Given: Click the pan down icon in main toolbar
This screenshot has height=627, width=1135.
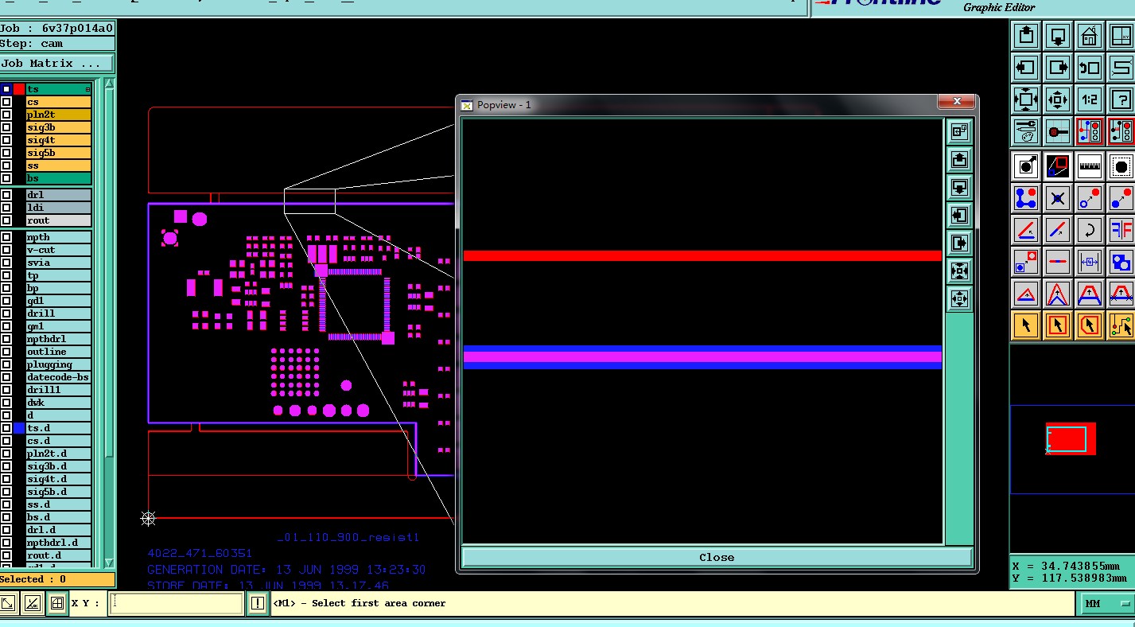Looking at the screenshot, I should pyautogui.click(x=1058, y=36).
